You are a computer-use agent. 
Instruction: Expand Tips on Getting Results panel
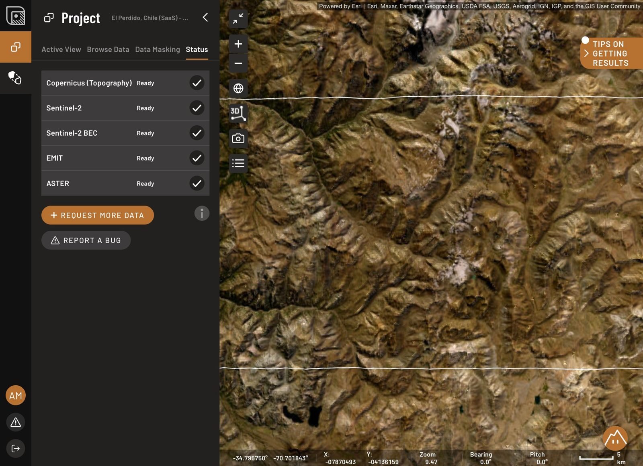click(612, 53)
